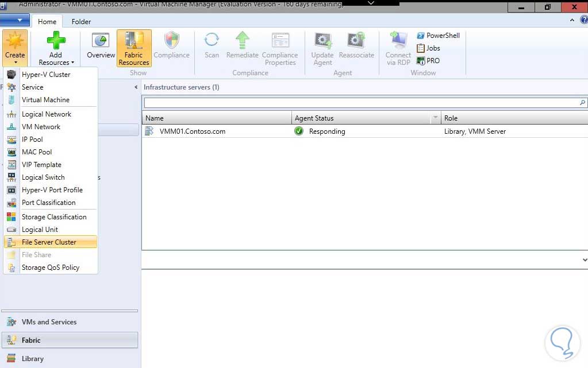Click the Logical Switch menu icon
Screen dimensions: 588x368
(x=11, y=177)
